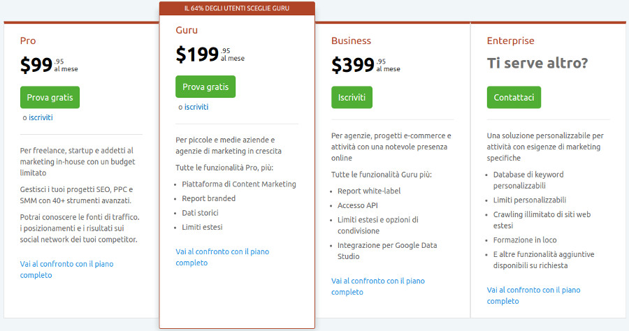629x331 pixels.
Task: Click the '64% degli utenti sceglie Guru' banner
Action: pyautogui.click(x=237, y=8)
